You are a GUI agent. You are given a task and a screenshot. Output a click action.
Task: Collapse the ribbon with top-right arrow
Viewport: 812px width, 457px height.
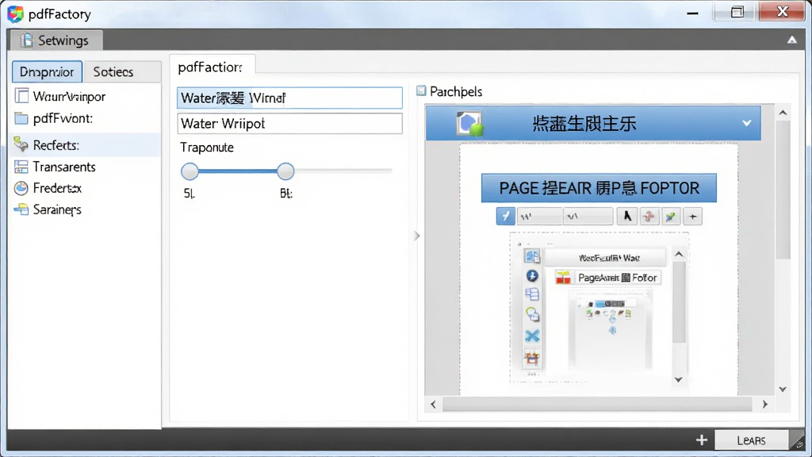792,40
